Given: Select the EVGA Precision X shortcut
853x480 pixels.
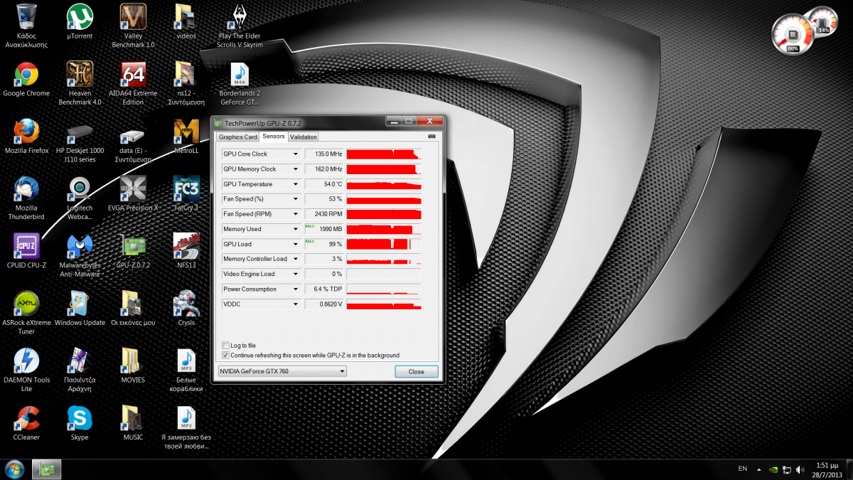Looking at the screenshot, I should (x=133, y=194).
